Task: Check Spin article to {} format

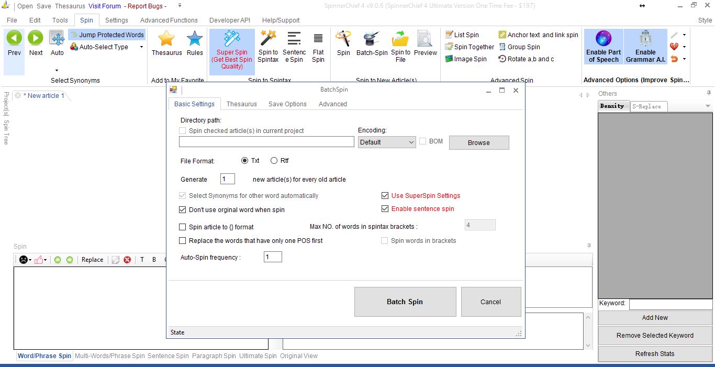Action: (x=183, y=227)
